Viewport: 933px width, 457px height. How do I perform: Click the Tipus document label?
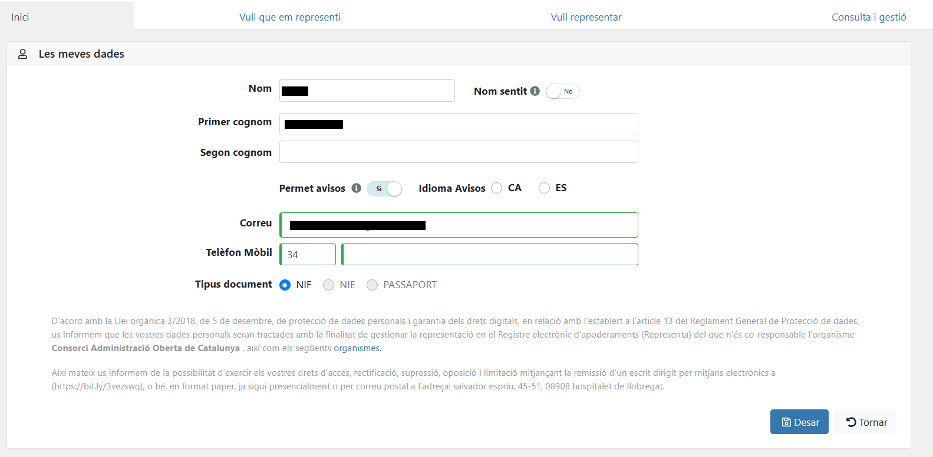[x=233, y=284]
